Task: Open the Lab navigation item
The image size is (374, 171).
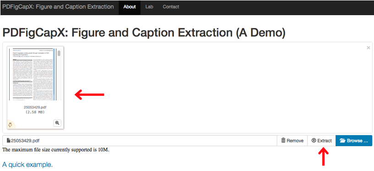Action: coord(149,7)
